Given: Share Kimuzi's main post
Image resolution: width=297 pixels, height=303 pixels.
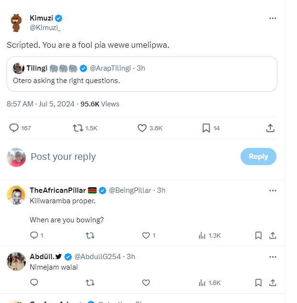Looking at the screenshot, I should tap(270, 128).
